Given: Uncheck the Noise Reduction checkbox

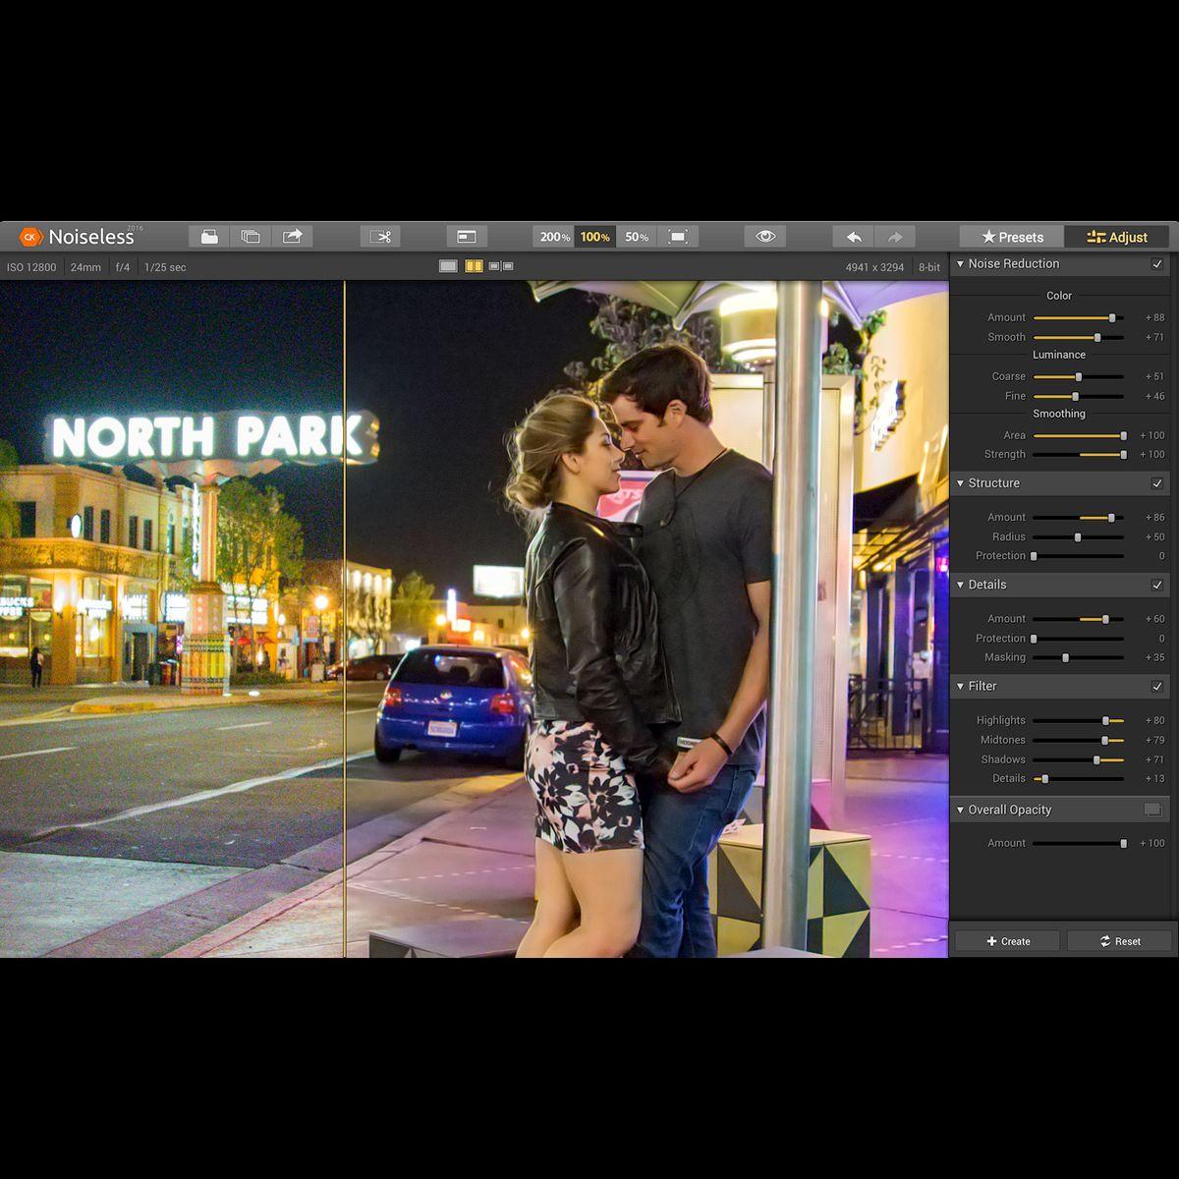Looking at the screenshot, I should 1157,264.
